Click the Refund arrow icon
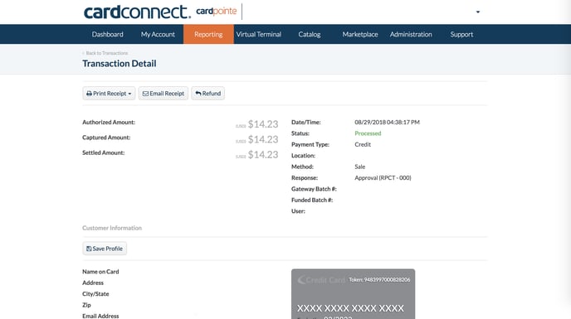 click(198, 94)
